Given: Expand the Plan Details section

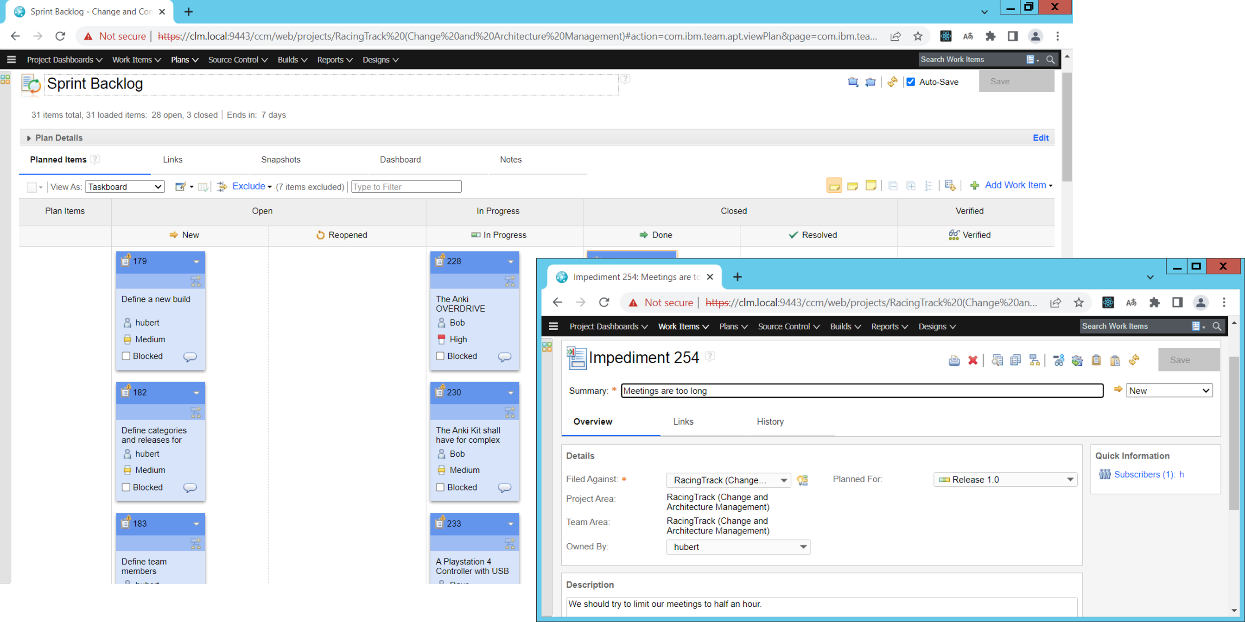Looking at the screenshot, I should [x=29, y=138].
